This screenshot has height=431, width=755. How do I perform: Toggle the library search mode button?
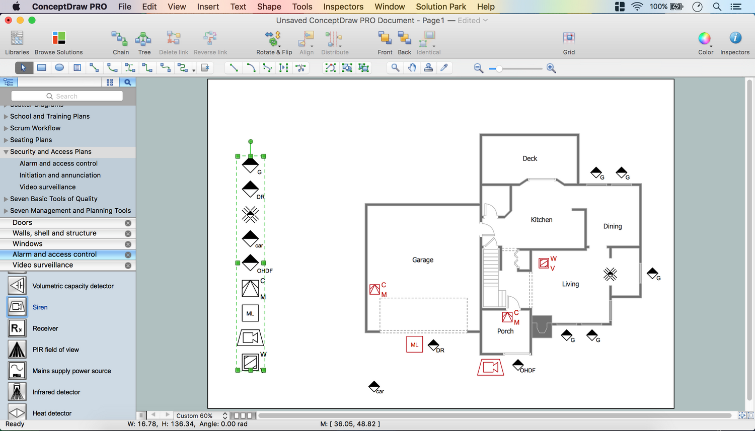click(128, 82)
